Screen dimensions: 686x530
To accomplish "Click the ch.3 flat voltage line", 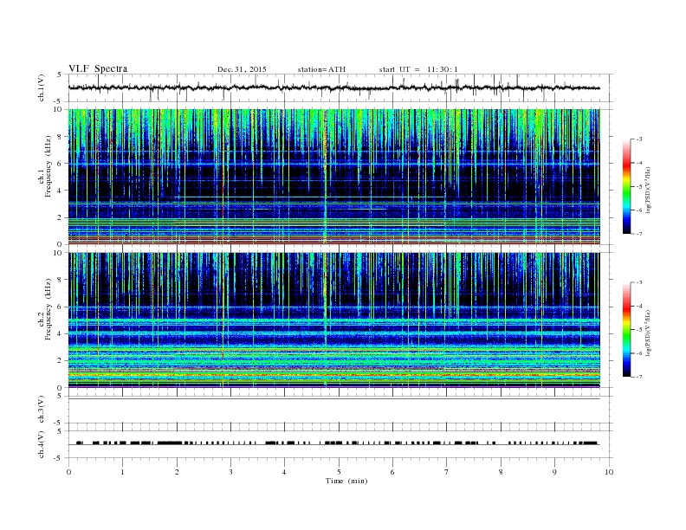I will click(x=334, y=399).
